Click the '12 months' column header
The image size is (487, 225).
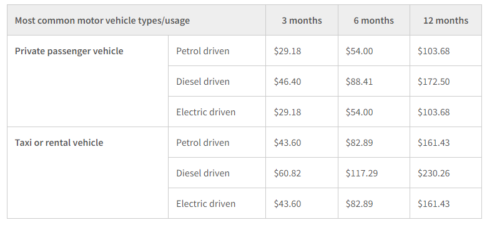446,21
